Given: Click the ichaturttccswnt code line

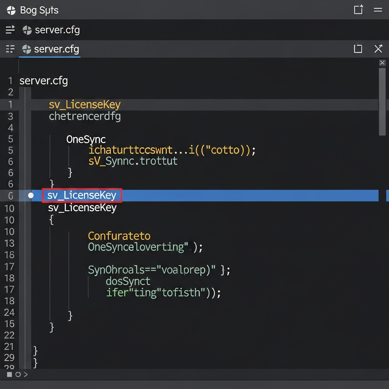Looking at the screenshot, I should (172, 150).
